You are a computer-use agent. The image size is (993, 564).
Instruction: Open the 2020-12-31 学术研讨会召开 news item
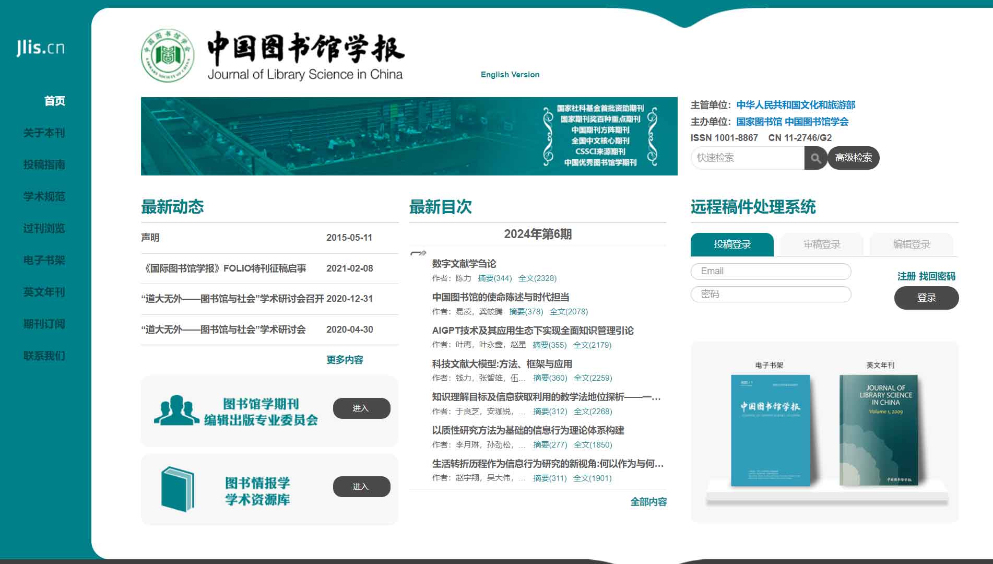[232, 299]
